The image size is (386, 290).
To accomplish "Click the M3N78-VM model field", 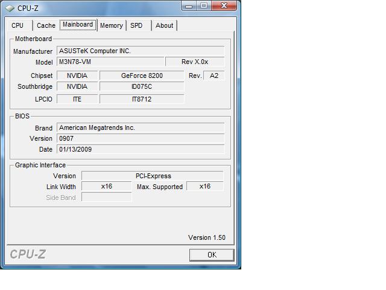I will 110,62.
